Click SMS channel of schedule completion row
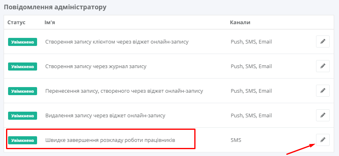 (x=236, y=140)
